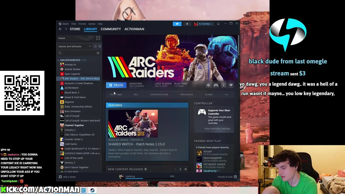The image size is (345, 194).
Task: Click the Add a Game plus icon
Action: pyautogui.click(x=60, y=177)
